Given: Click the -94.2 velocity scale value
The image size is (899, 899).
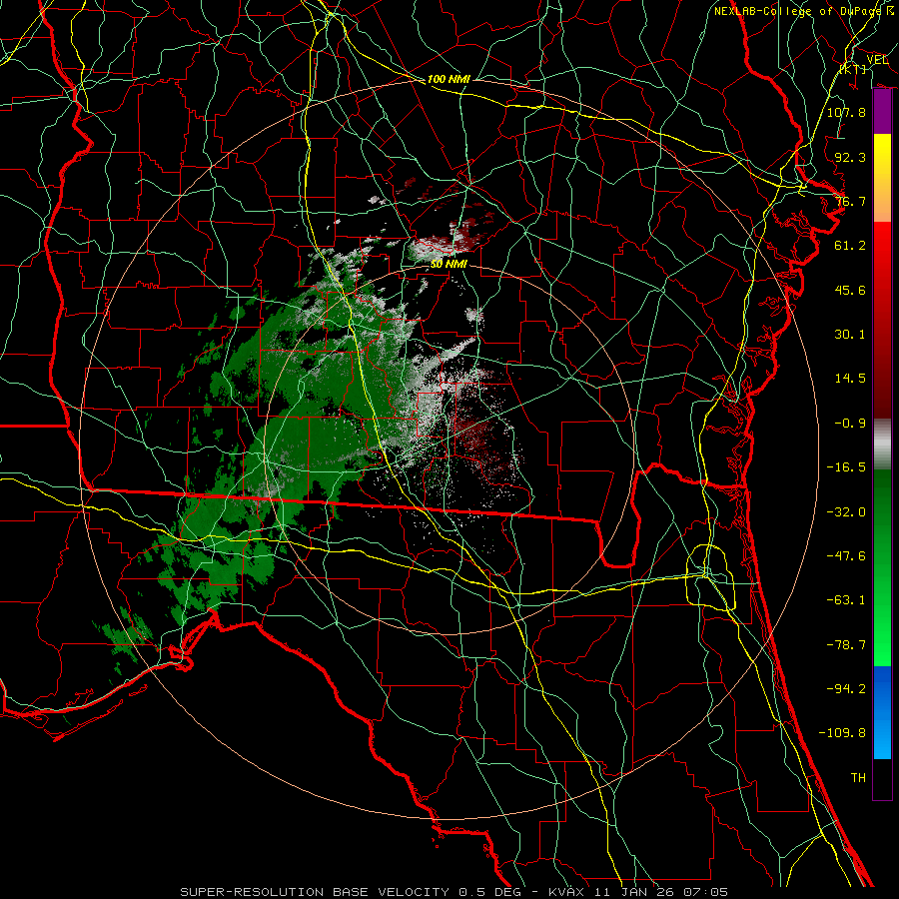Looking at the screenshot, I should [x=846, y=689].
